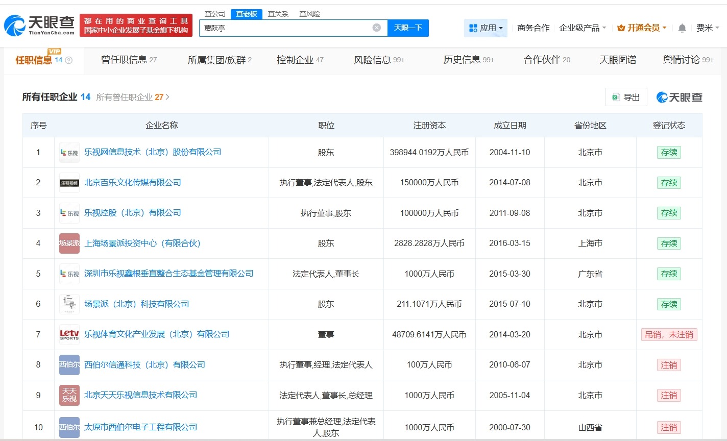Clear the search box with the X icon
The width and height of the screenshot is (727, 441).
point(377,28)
